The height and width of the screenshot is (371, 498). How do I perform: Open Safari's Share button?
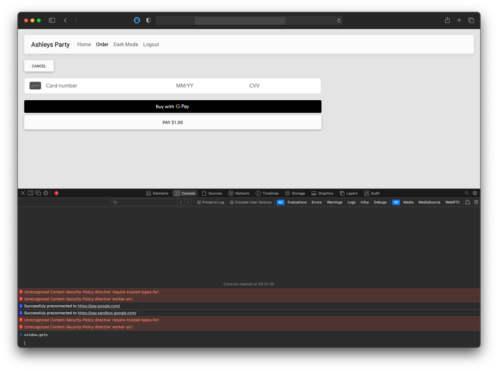pos(447,20)
